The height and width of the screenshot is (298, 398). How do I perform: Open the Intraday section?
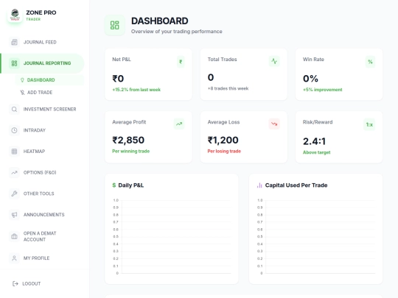pos(42,130)
